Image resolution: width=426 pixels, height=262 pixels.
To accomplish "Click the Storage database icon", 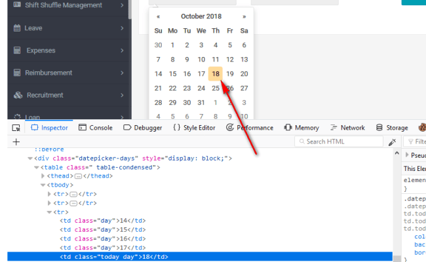I will click(379, 127).
